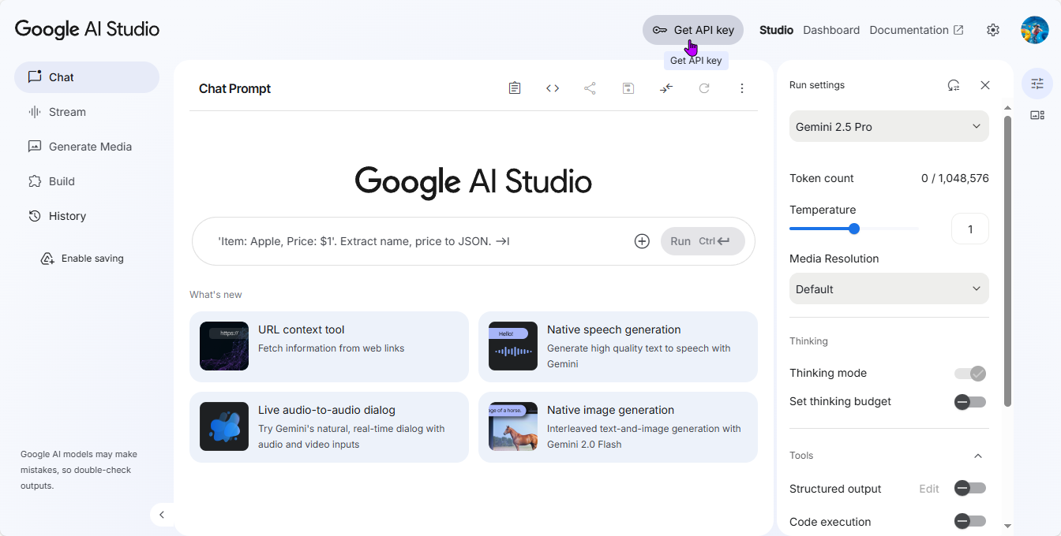Open the Native image generation card
Viewport: 1061px width, 536px height.
618,426
